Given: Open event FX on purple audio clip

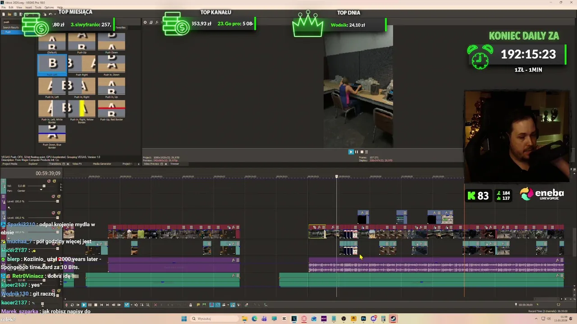Looking at the screenshot, I should pyautogui.click(x=558, y=260).
